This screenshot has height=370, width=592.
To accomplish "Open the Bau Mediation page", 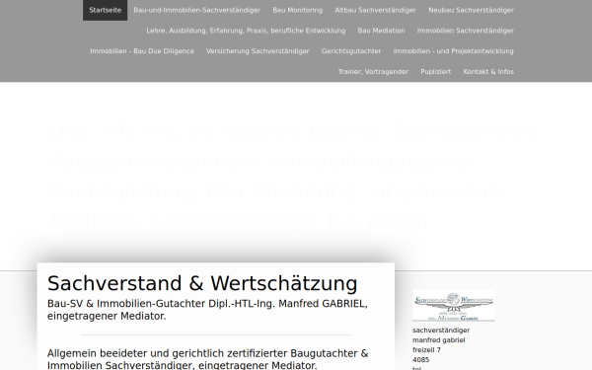I will point(381,31).
